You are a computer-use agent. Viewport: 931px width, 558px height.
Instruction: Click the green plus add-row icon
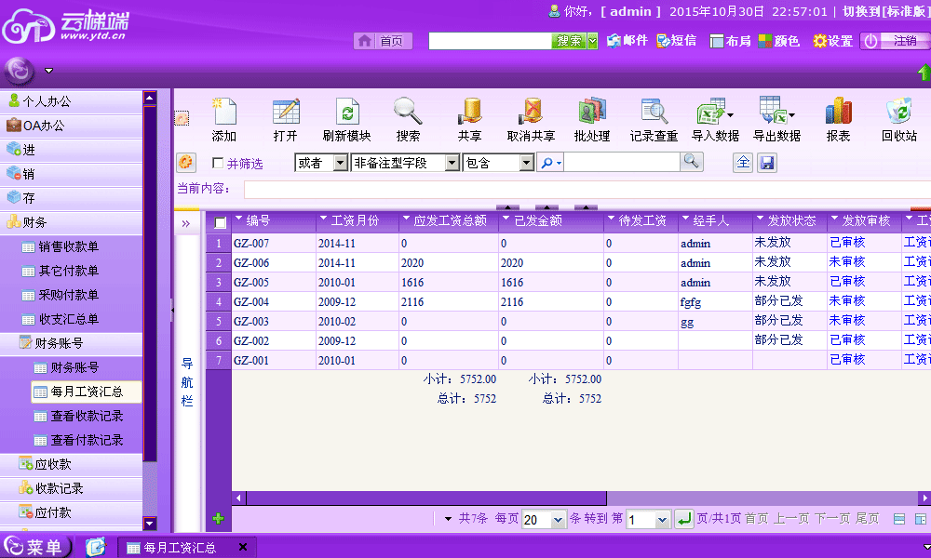219,519
